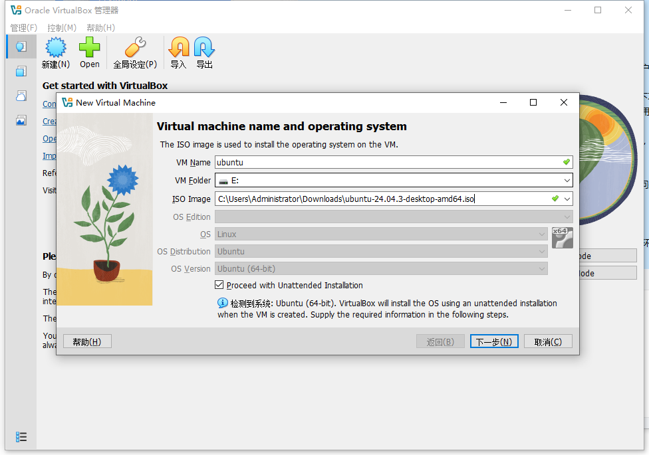This screenshot has width=649, height=455.
Task: Expand the VM Folder dropdown
Action: click(x=567, y=181)
